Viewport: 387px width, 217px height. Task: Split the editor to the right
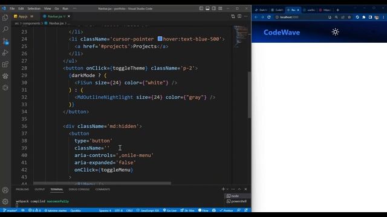click(x=239, y=16)
